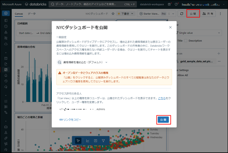Image resolution: width=228 pixels, height=153 pixels.
Task: Click the blue 公開 button in dialog
Action: point(164,120)
